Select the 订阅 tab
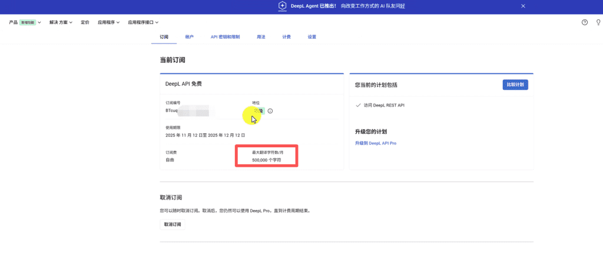Image resolution: width=603 pixels, height=253 pixels. pos(164,37)
